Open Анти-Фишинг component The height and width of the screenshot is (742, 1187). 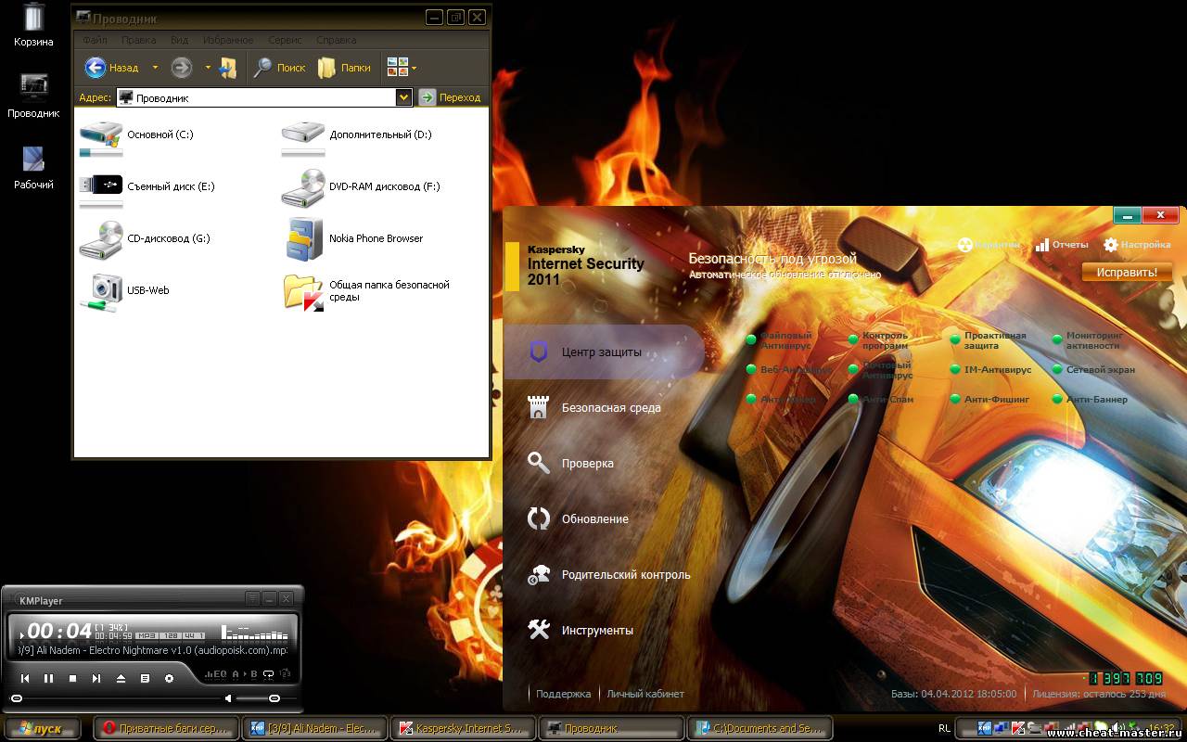(x=990, y=400)
